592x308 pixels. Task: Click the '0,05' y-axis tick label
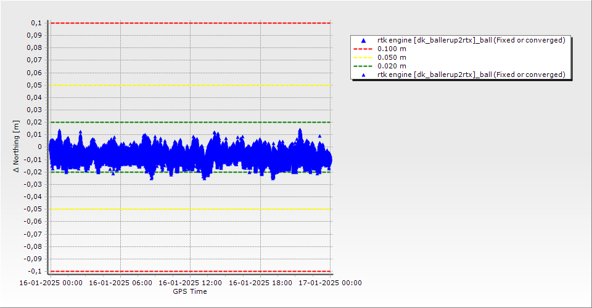point(35,85)
